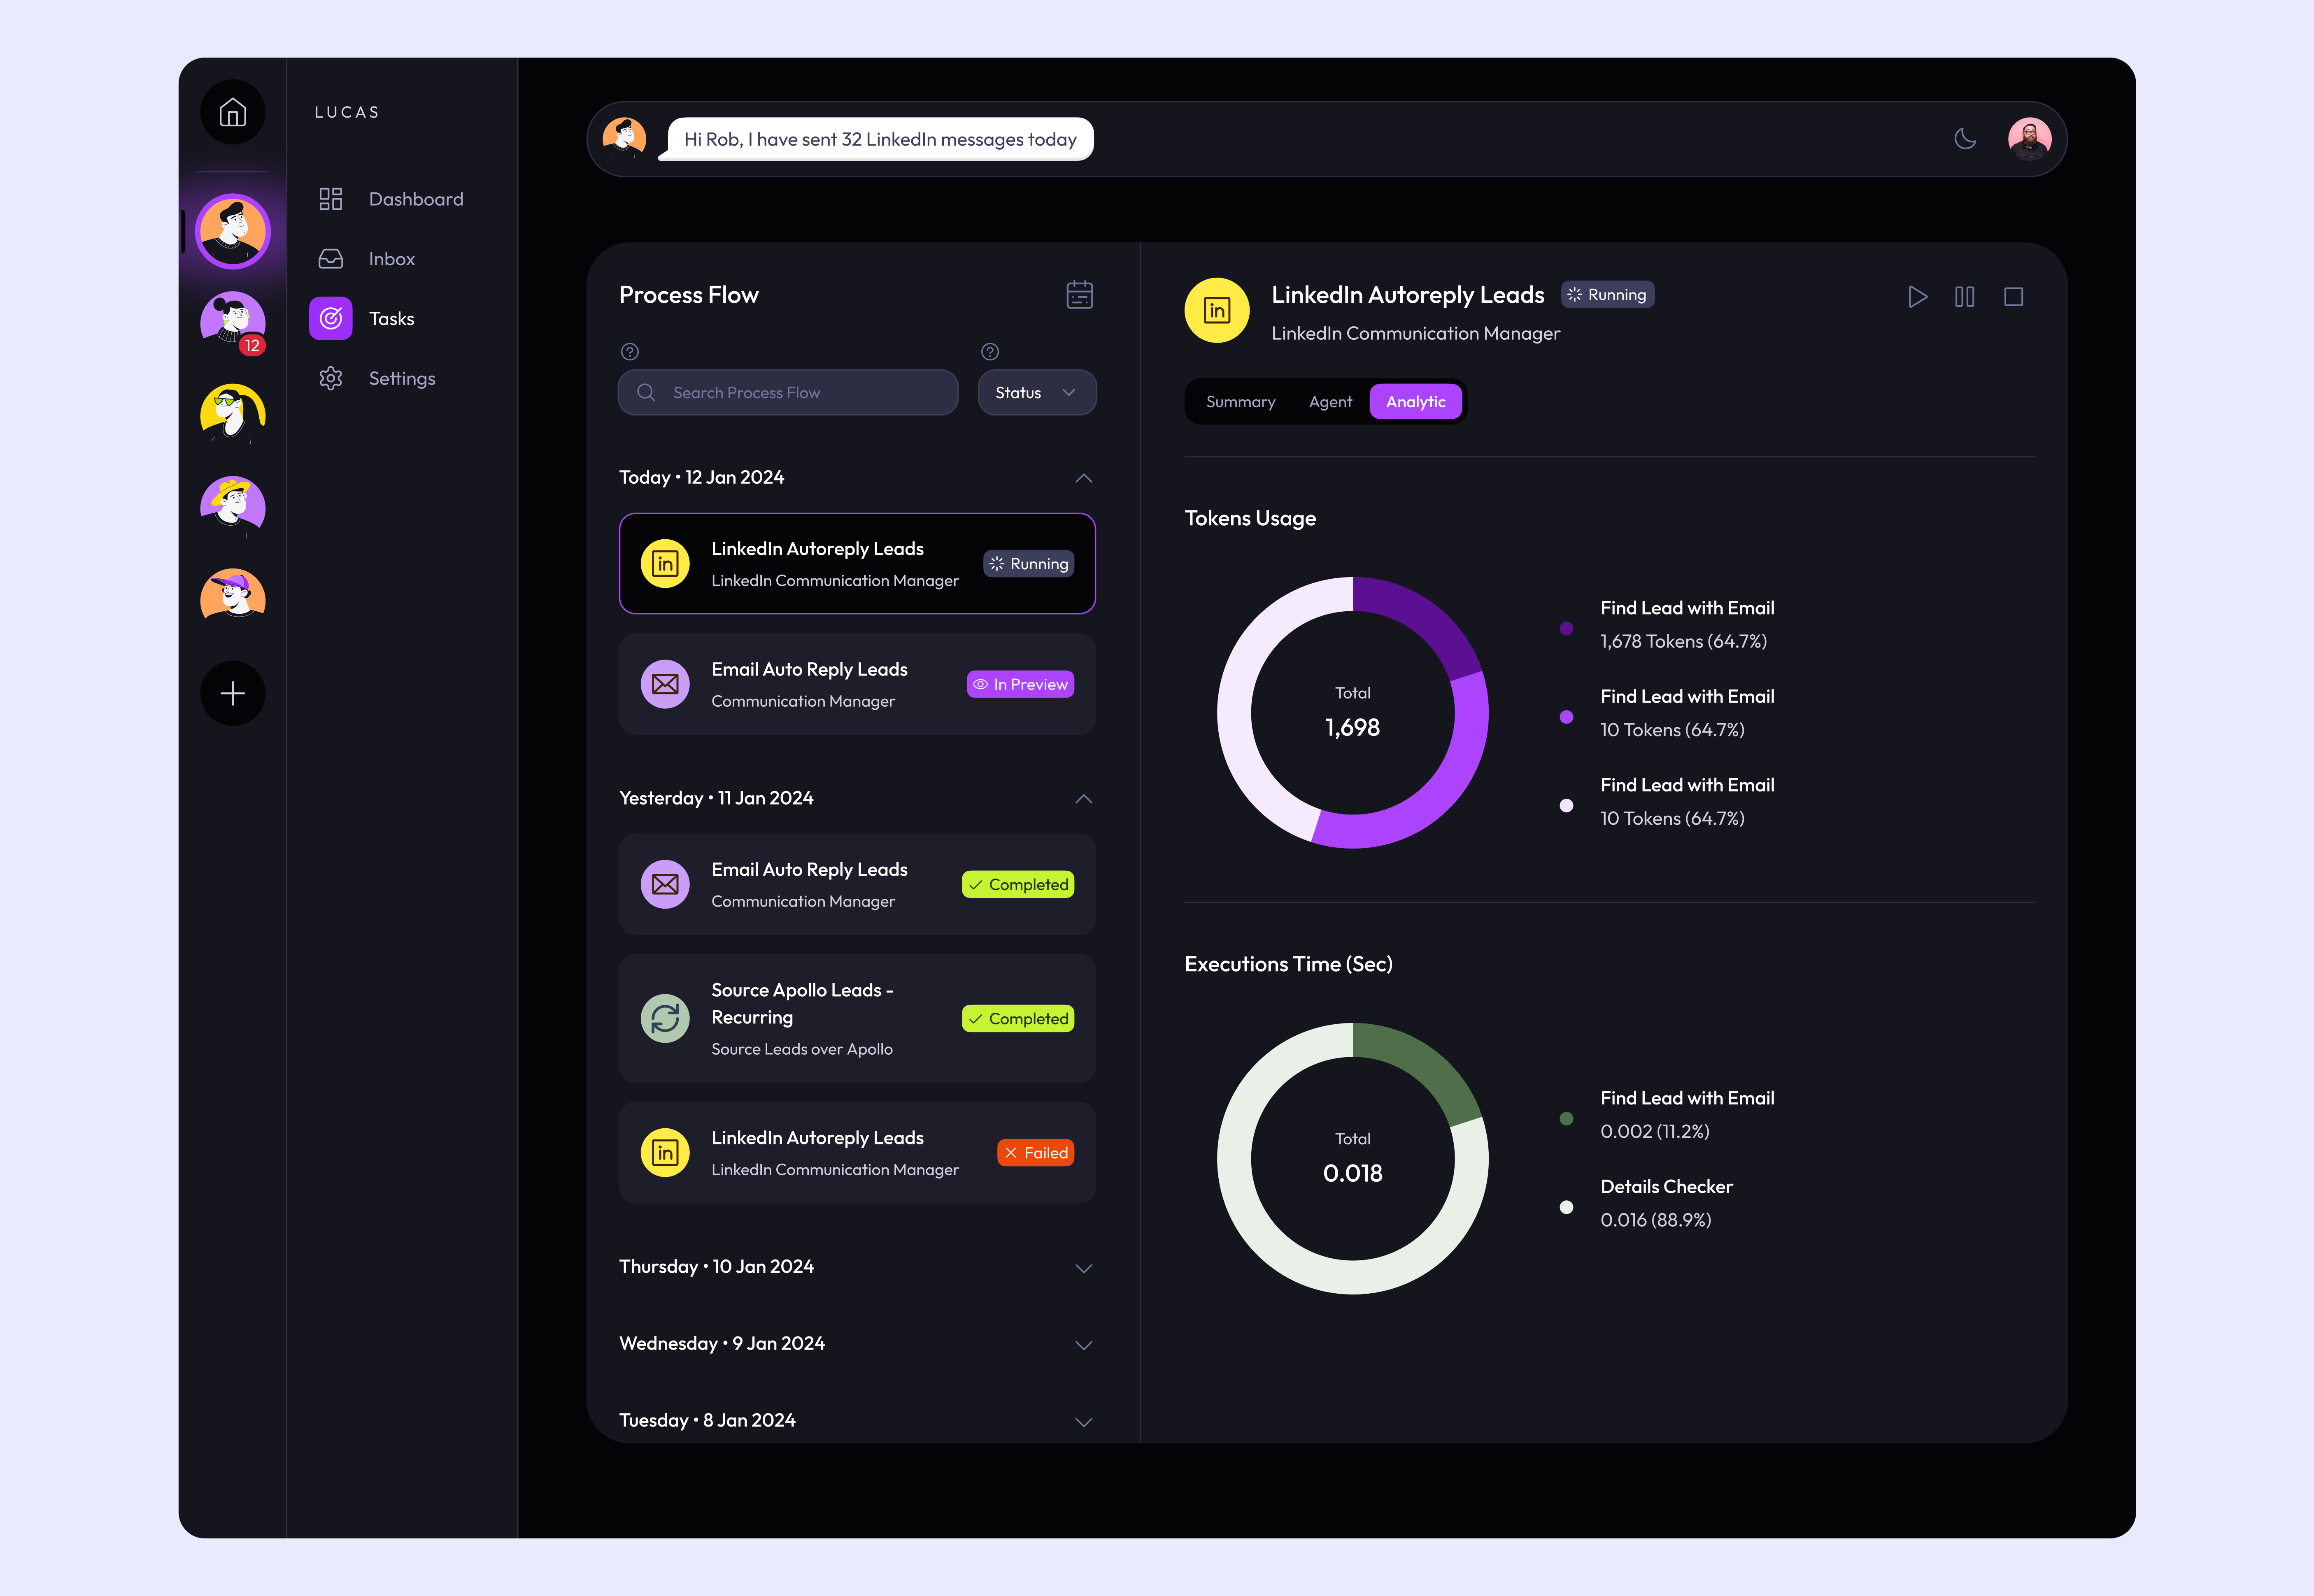Click the Failed badge

coord(1036,1153)
